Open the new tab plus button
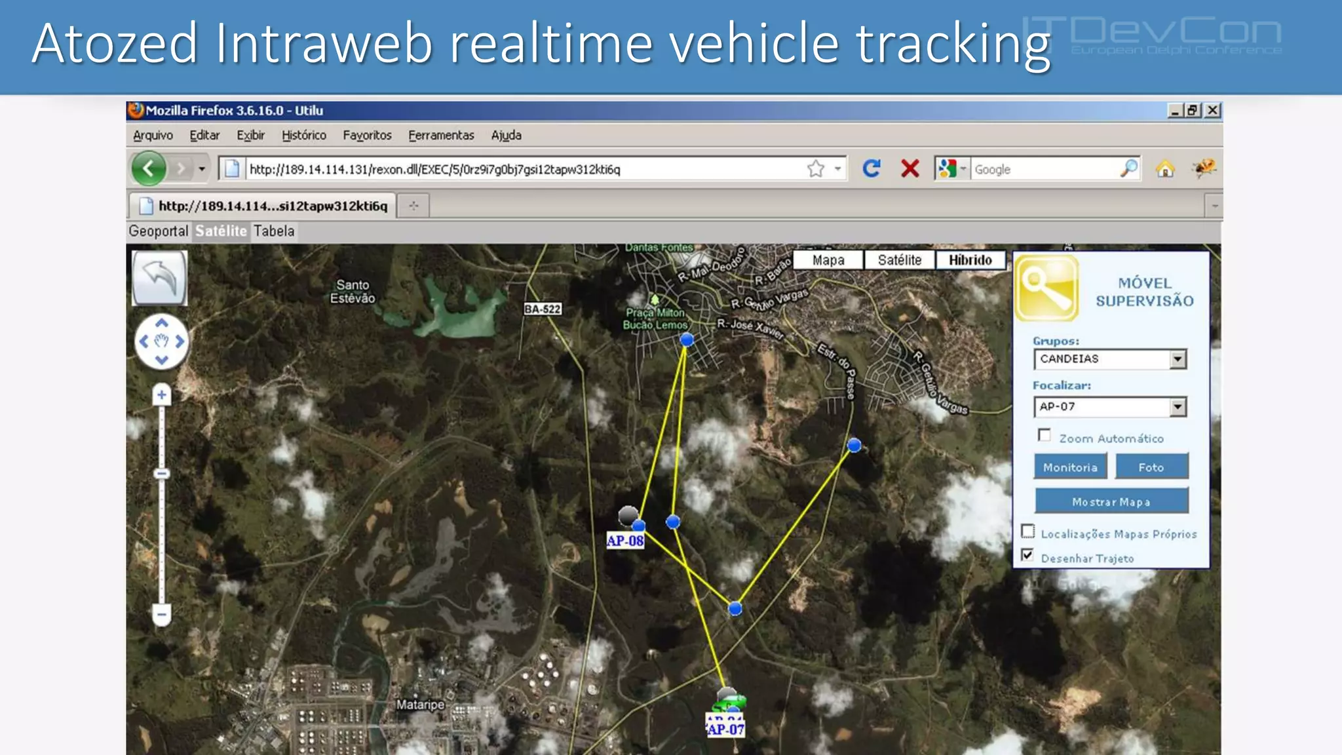 (x=413, y=206)
